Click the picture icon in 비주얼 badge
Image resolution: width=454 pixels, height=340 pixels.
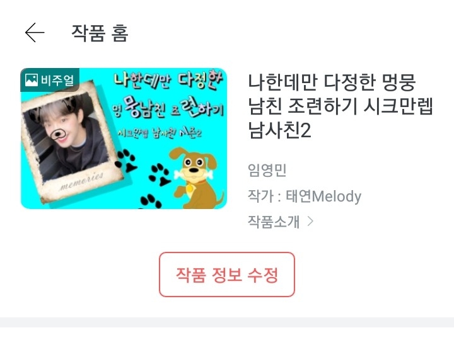coord(32,80)
